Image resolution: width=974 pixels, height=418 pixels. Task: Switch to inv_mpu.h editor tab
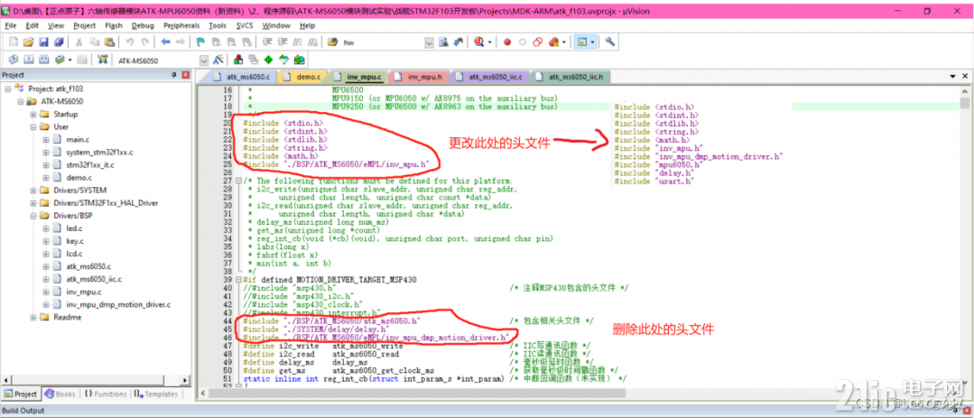[419, 77]
